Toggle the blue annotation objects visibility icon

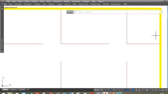(133, 90)
